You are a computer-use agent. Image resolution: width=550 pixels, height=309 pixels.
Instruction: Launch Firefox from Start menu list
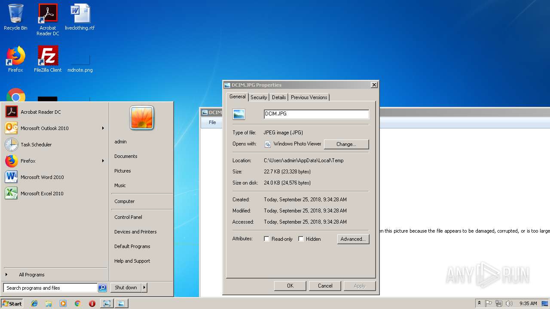55,161
